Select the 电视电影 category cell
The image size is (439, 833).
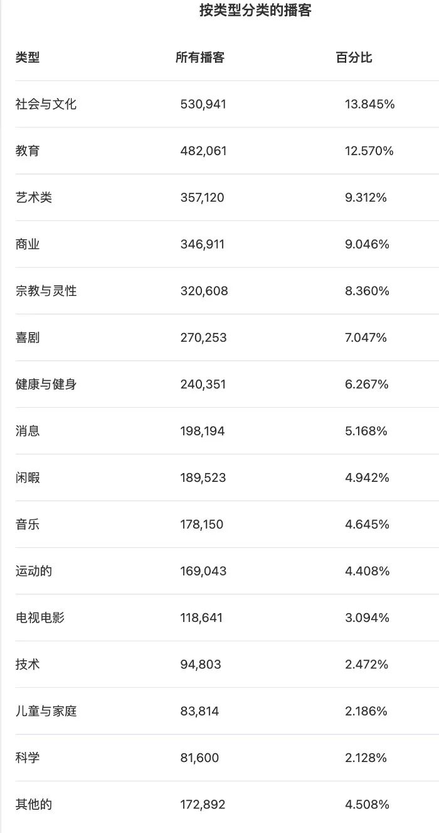click(40, 618)
